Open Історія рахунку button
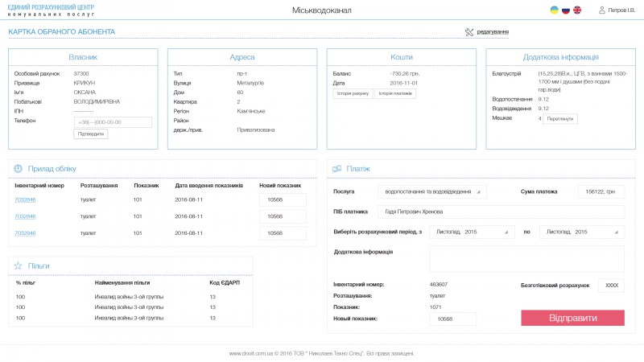 [x=353, y=93]
